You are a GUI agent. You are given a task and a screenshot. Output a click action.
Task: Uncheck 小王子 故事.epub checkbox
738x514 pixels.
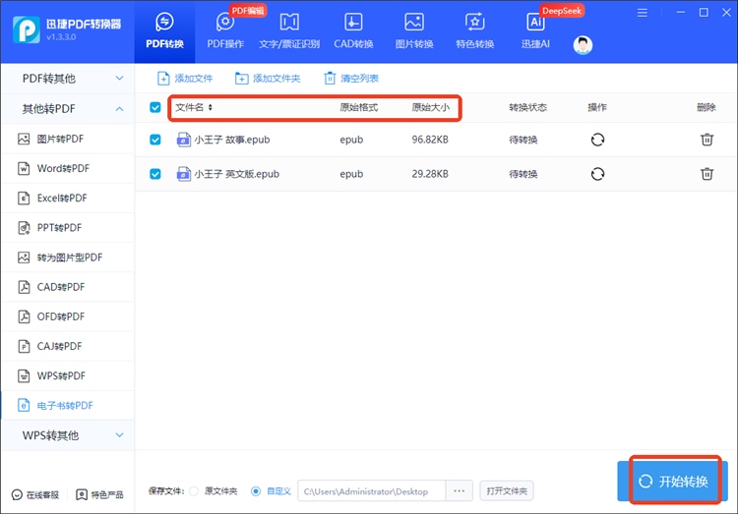click(155, 140)
